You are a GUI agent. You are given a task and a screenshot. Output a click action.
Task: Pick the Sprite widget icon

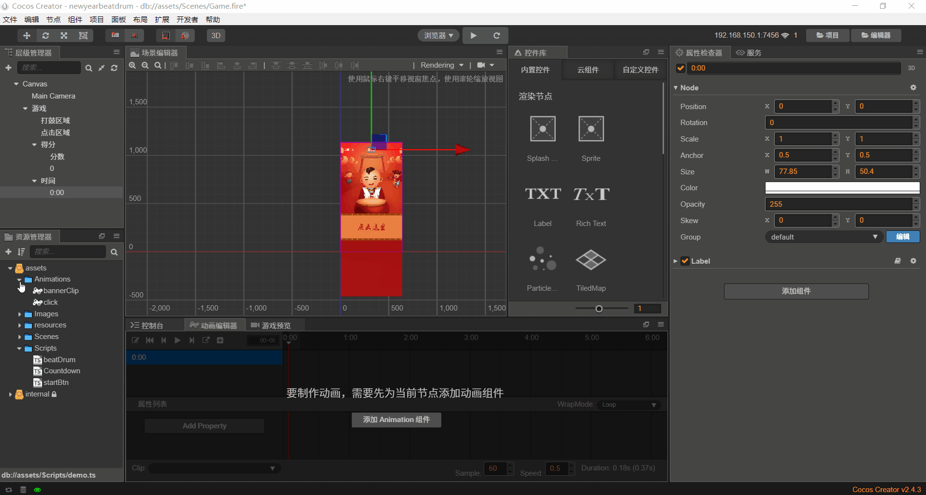(591, 128)
